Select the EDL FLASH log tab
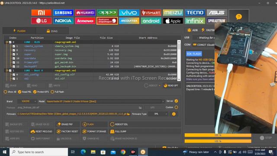The image size is (277, 156). (x=194, y=54)
